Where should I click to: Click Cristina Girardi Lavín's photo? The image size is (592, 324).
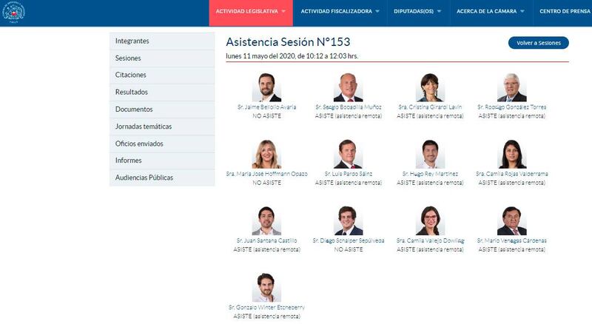[430, 87]
